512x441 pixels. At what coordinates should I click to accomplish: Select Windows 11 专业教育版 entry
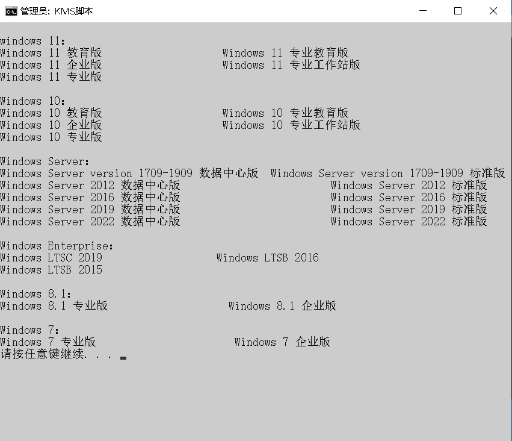(286, 52)
